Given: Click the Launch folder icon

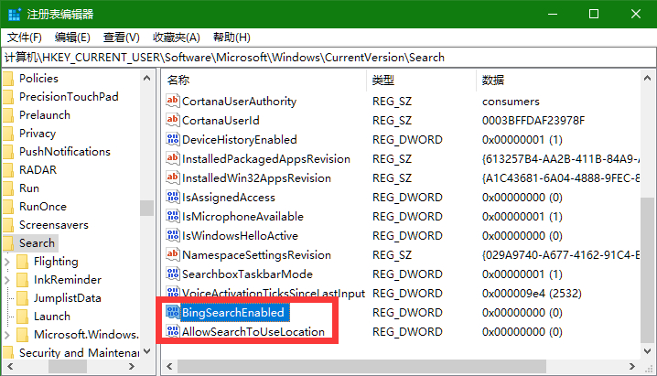Looking at the screenshot, I should pyautogui.click(x=22, y=317).
